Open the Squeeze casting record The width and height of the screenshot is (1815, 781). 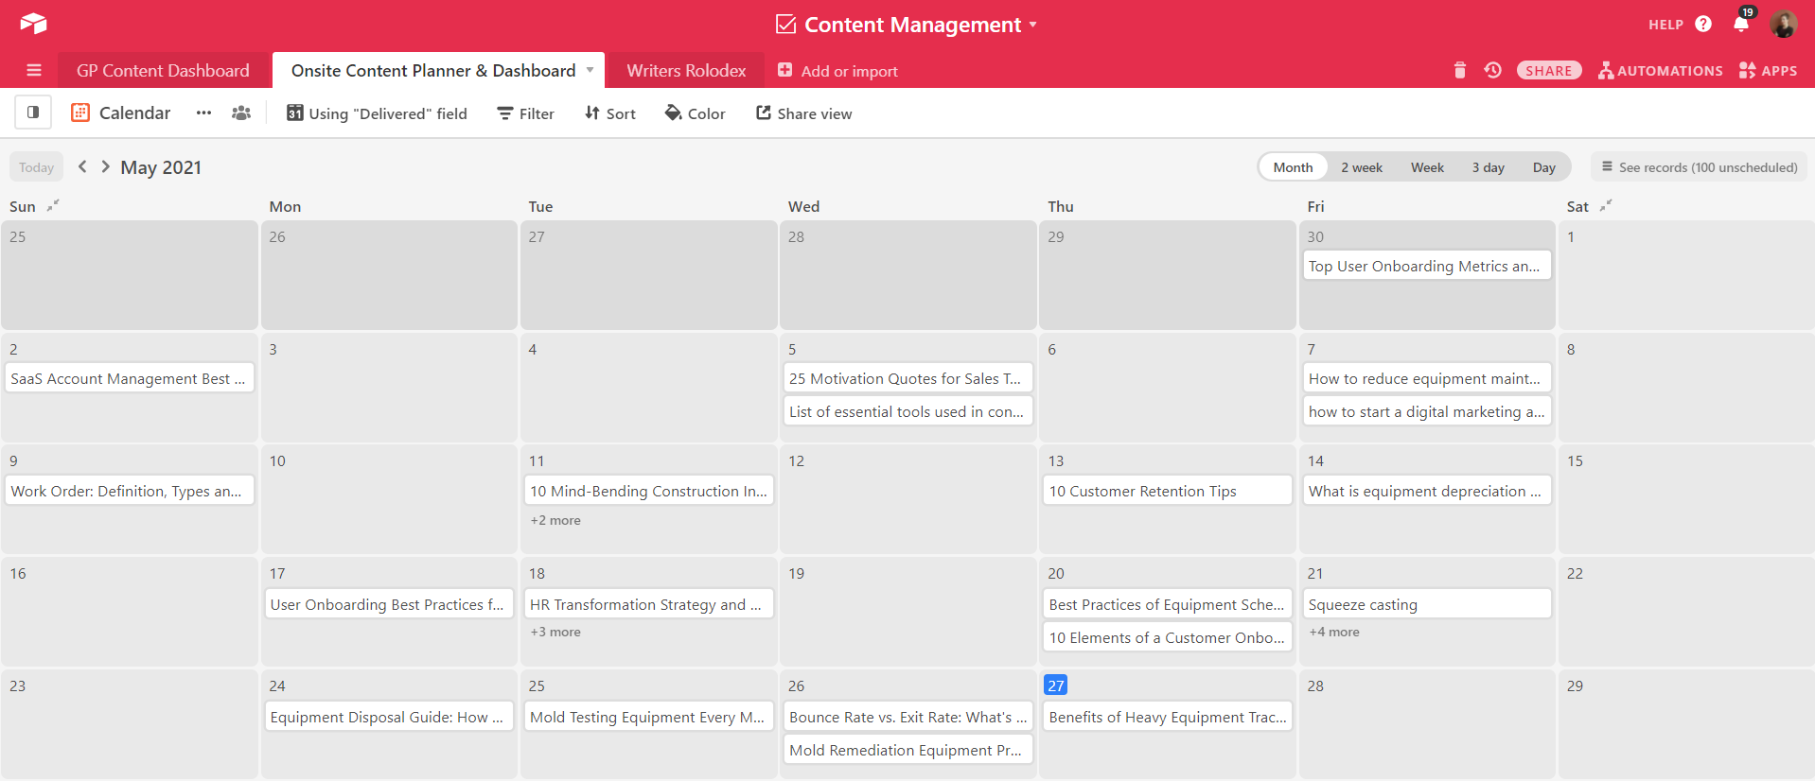(1426, 604)
